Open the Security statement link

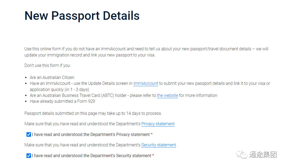[158, 145]
